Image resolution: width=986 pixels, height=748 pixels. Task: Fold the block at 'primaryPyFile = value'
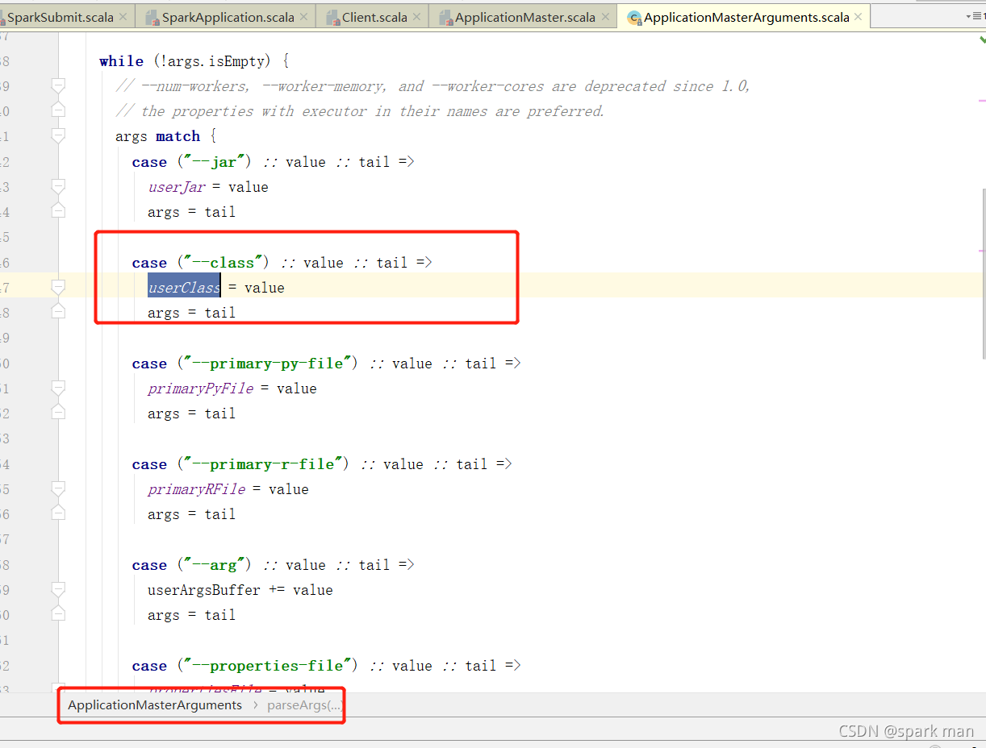[58, 389]
